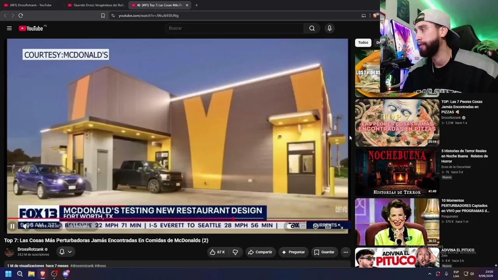Click the youtube.com address bar URL

[149, 16]
